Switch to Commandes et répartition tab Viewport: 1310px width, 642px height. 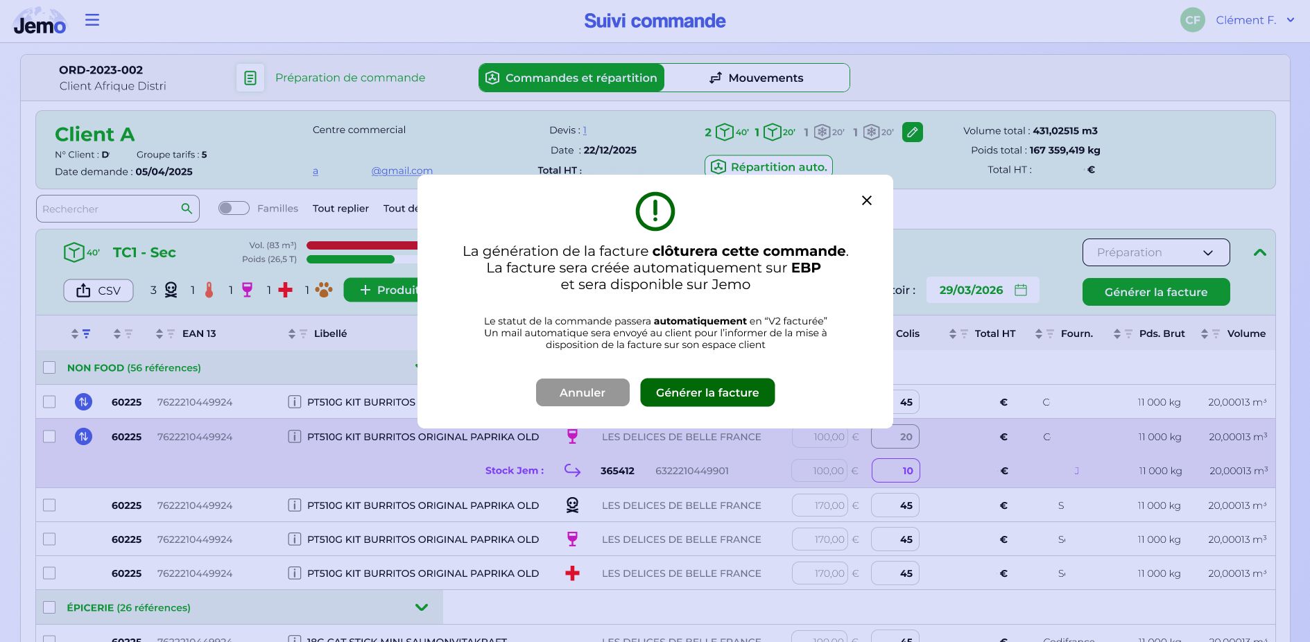571,78
